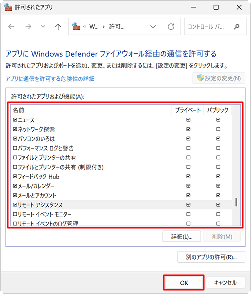Click the magnifier search icon

point(237,27)
